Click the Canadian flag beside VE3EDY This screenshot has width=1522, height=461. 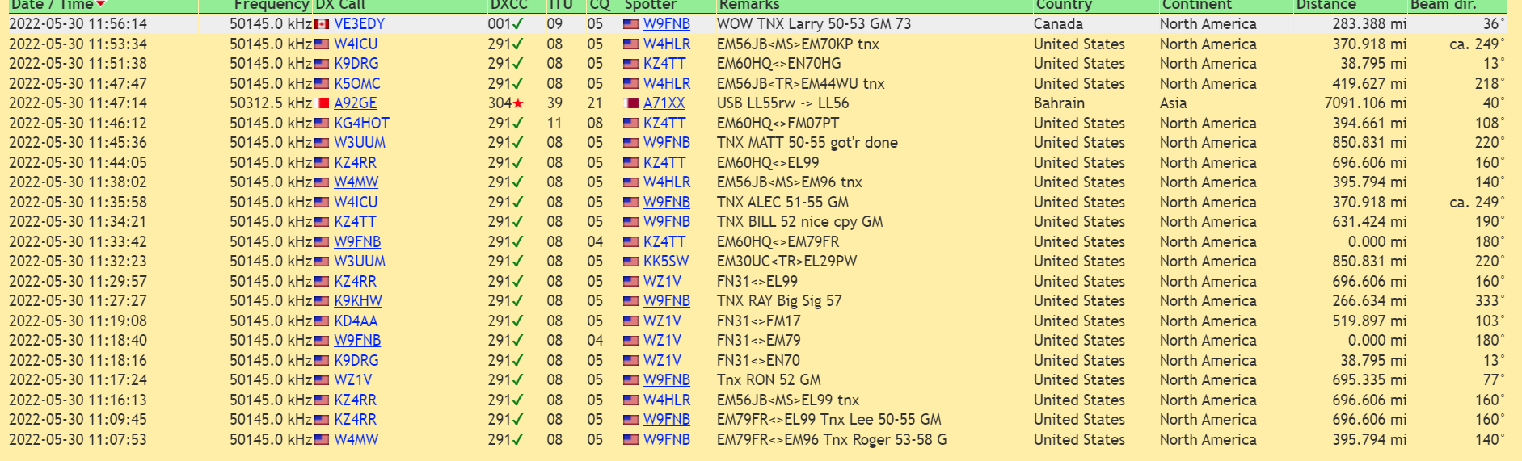(x=322, y=24)
